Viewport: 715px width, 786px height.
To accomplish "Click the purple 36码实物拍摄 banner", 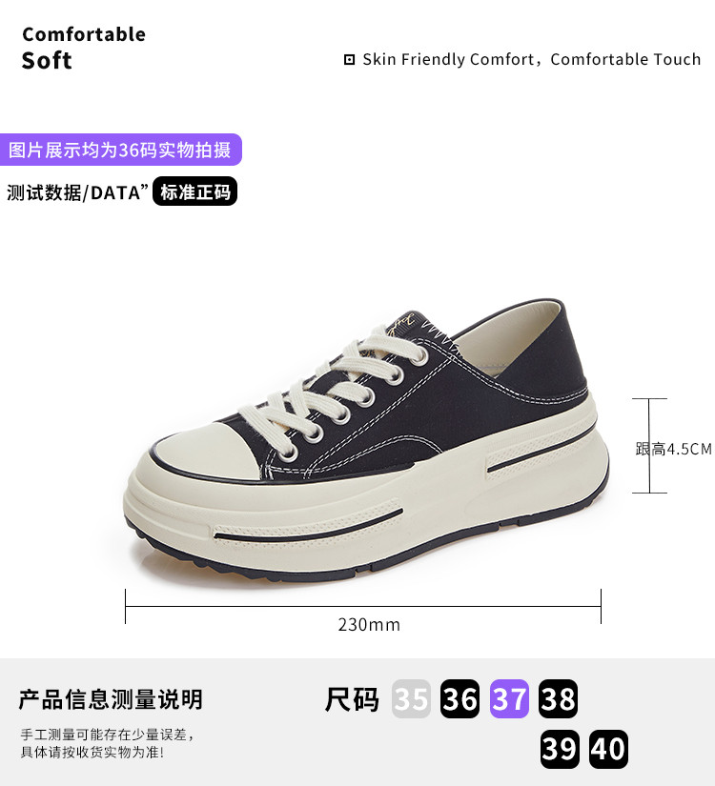I will (x=120, y=150).
